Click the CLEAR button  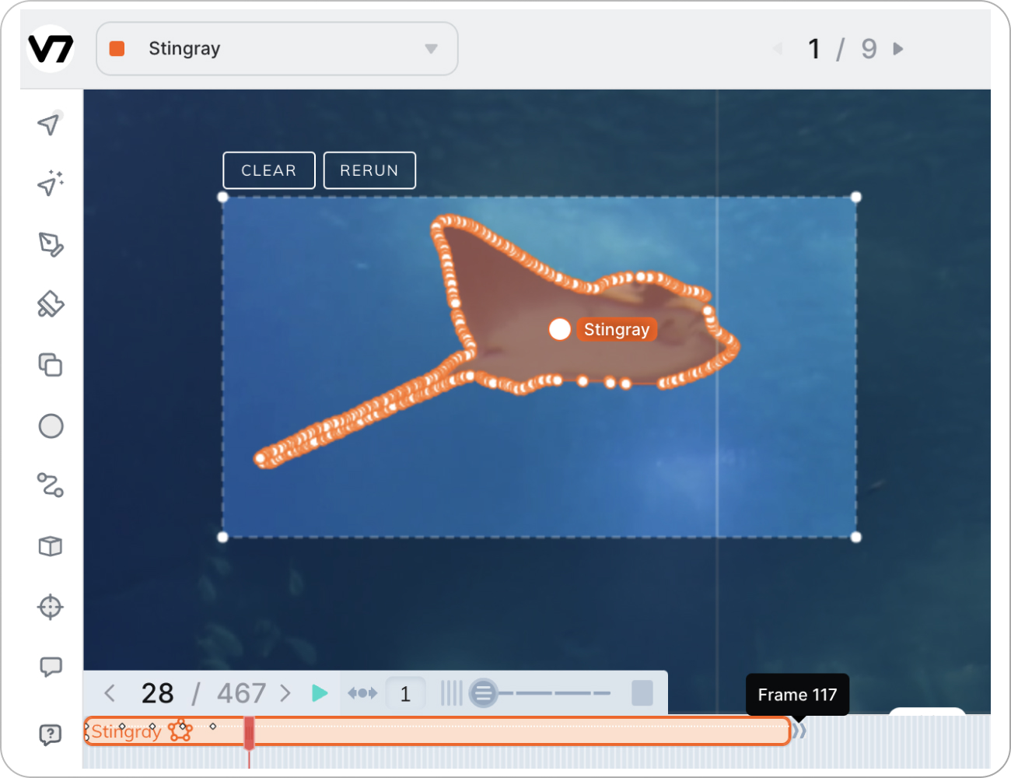point(268,170)
